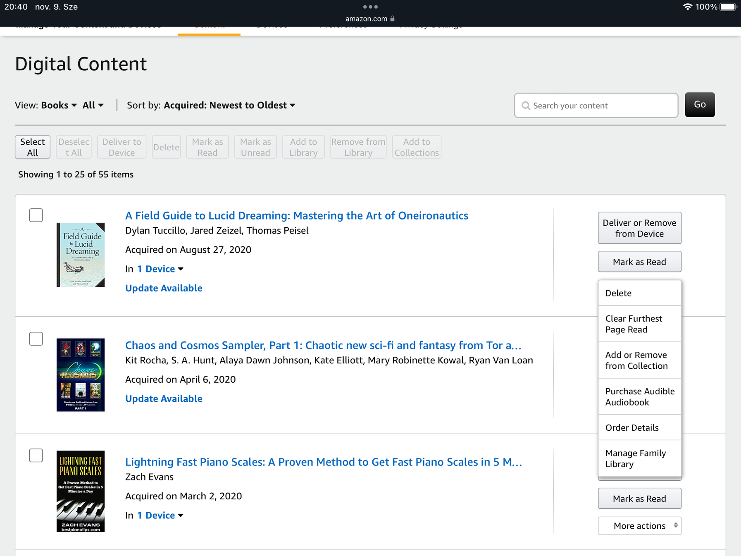Tap the Wi-Fi status icon
The width and height of the screenshot is (741, 556).
687,7
